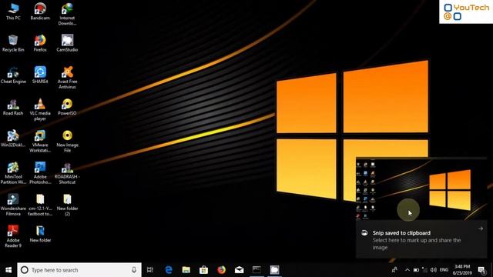Select the ROADRASH - Shortcut icon
The image size is (493, 277).
point(67,173)
